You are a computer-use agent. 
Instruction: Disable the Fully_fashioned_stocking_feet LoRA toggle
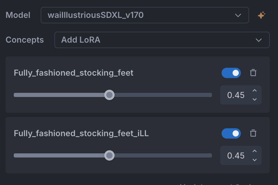(231, 73)
